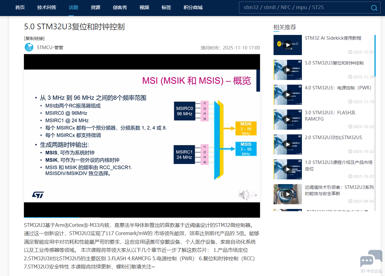Viewport: 385px width, 276px height.
Task: Click the main video player area
Action: click(142, 136)
